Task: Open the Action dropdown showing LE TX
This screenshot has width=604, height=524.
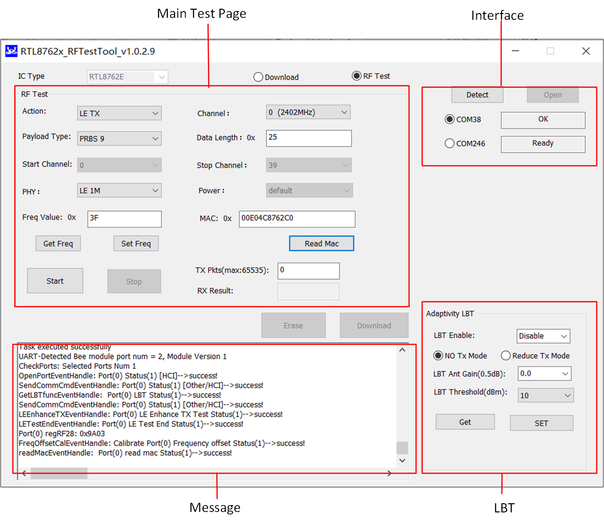Action: point(119,113)
